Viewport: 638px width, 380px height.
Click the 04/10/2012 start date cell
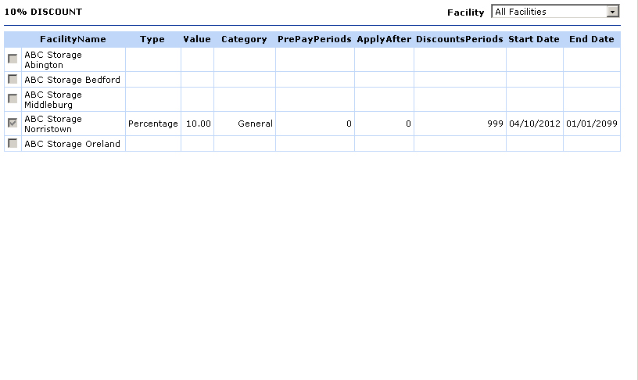535,124
